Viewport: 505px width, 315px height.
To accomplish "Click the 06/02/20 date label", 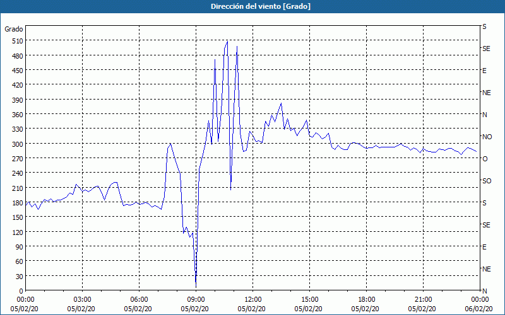I will [478, 309].
